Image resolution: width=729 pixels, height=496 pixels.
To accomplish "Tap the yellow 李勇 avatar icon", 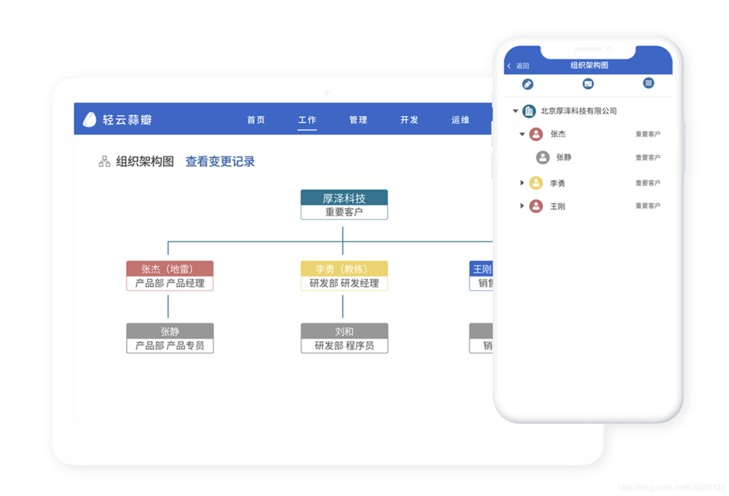I will tap(536, 183).
